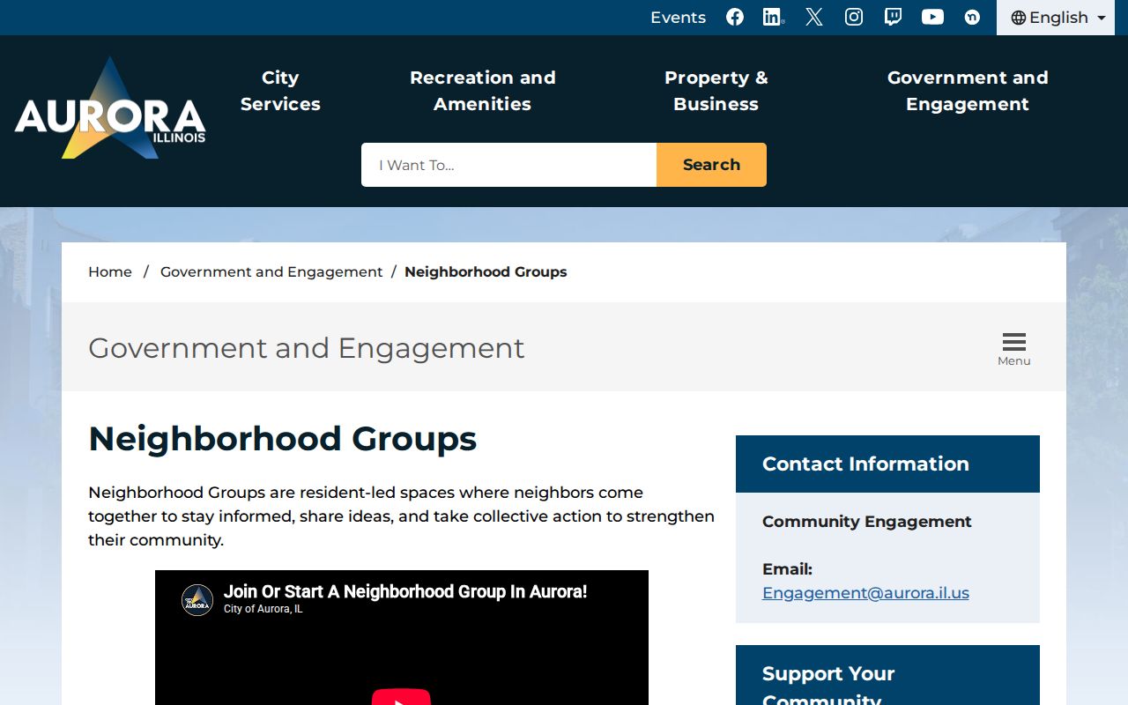Open the Recreation and Amenities menu
The width and height of the screenshot is (1128, 705).
pyautogui.click(x=483, y=91)
